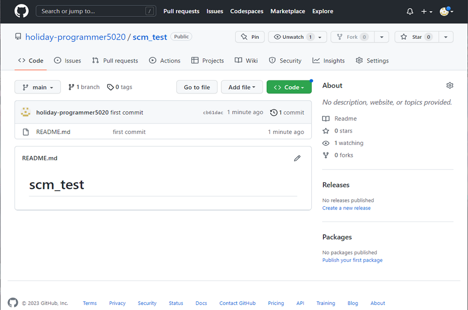View the 1 branch link

(84, 87)
